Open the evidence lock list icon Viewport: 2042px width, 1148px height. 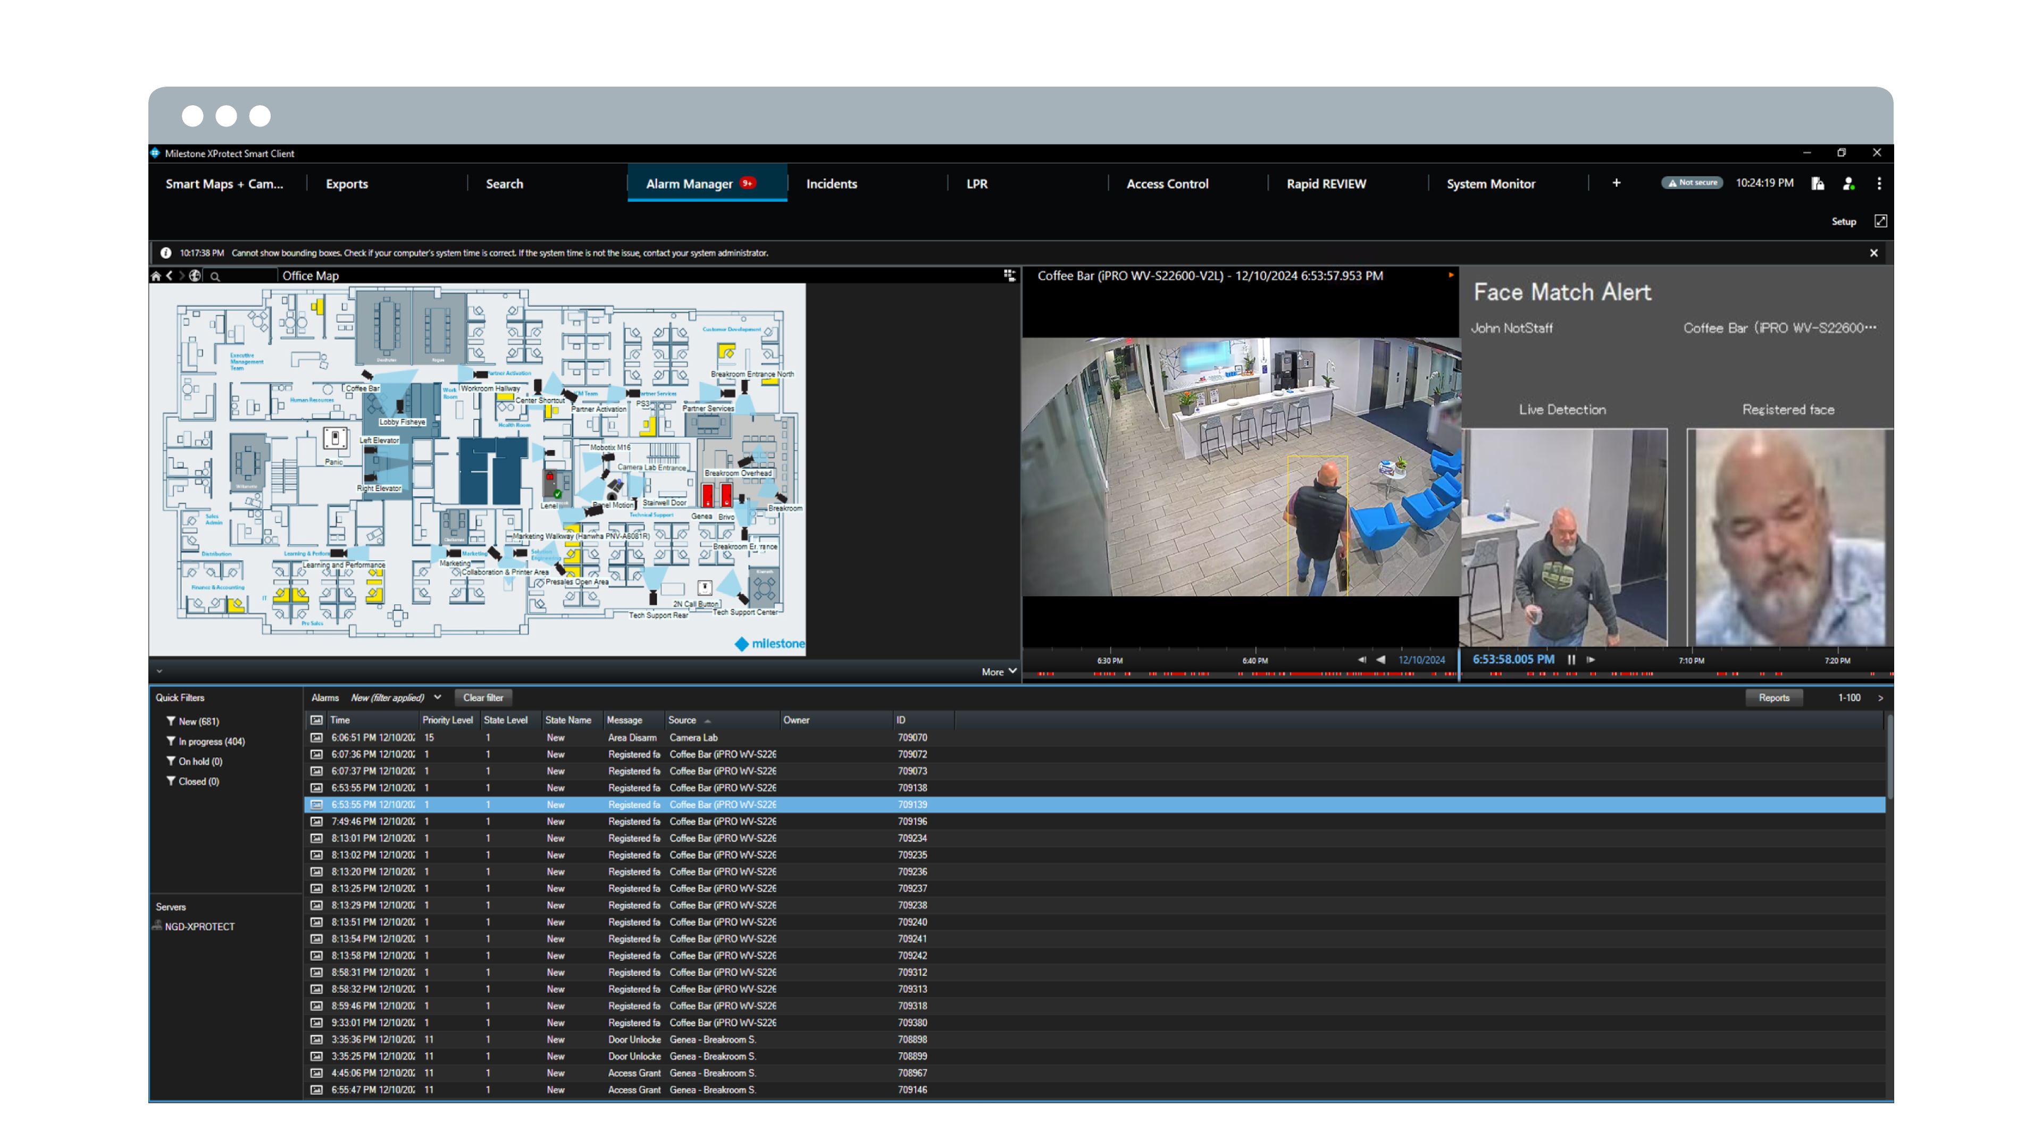coord(1819,183)
